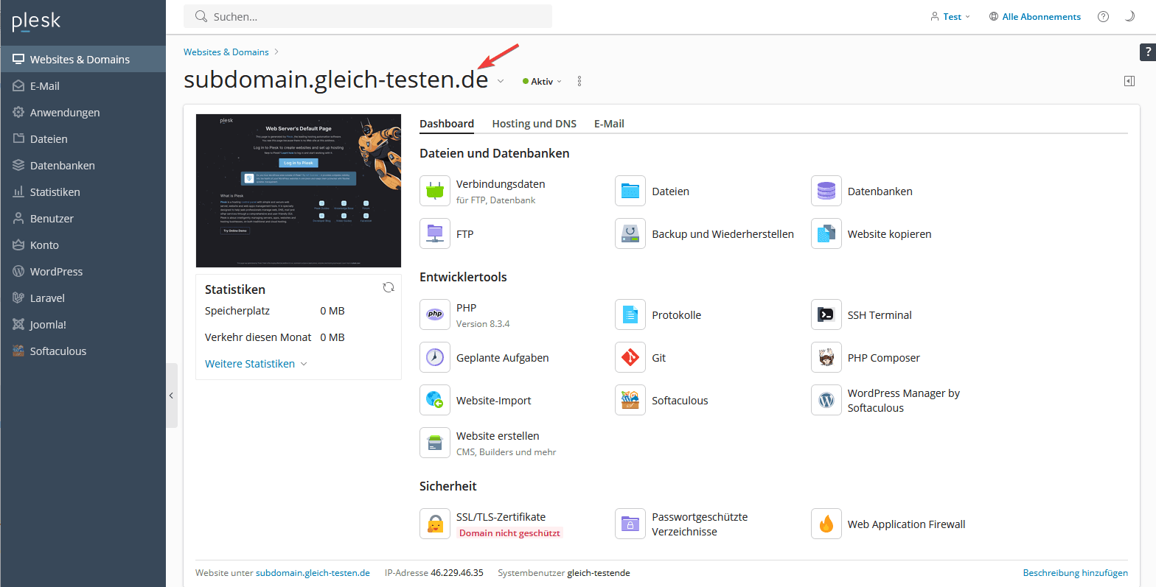This screenshot has width=1156, height=587.
Task: Refresh the Statistiken panel
Action: coord(389,288)
